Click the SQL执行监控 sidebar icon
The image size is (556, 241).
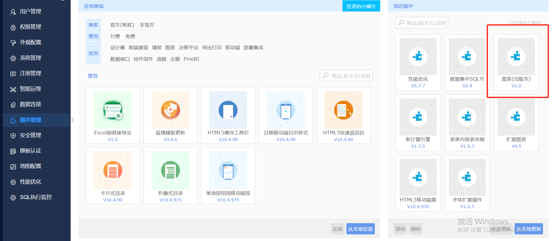pyautogui.click(x=13, y=198)
